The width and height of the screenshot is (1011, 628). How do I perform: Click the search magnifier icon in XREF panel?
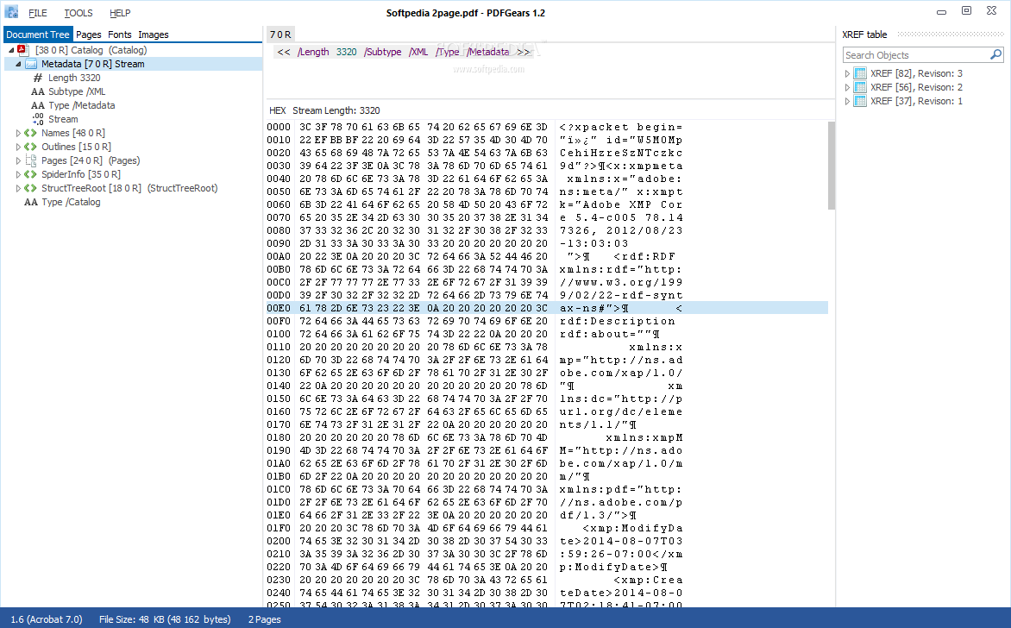pyautogui.click(x=995, y=55)
